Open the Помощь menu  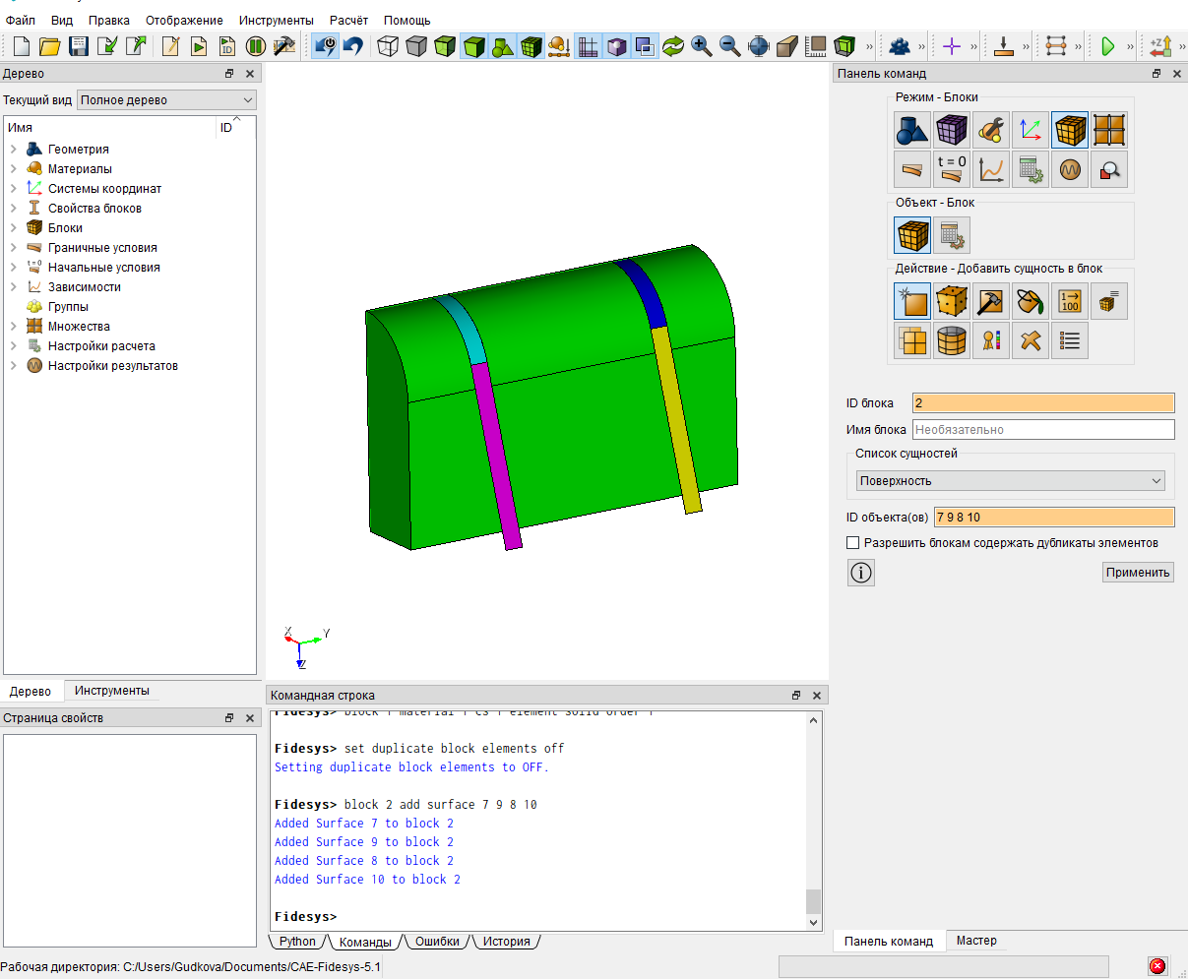[407, 20]
